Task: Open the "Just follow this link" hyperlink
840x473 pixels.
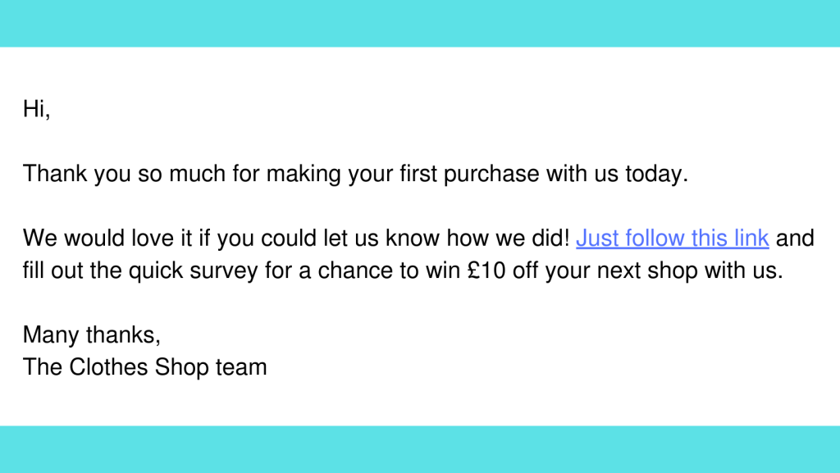Action: 672,239
